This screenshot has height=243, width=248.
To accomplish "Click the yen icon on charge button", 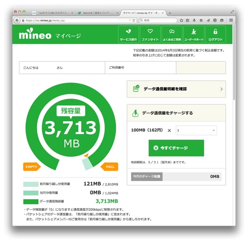I will [x=156, y=148].
